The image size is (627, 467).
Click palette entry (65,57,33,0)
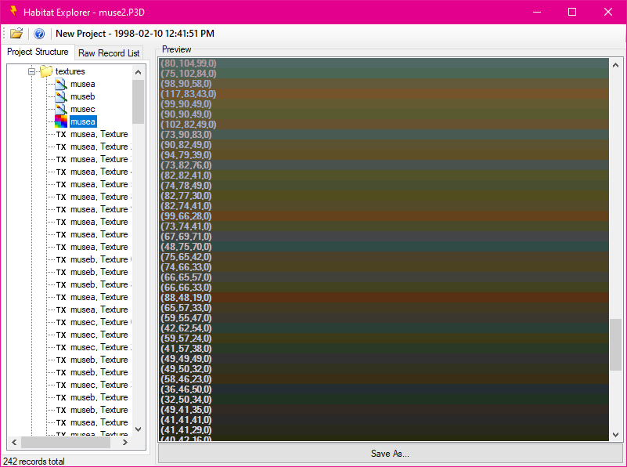384,308
